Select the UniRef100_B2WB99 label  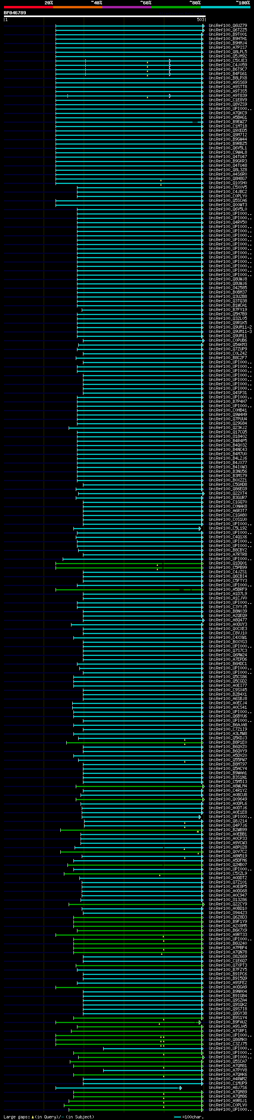pos(228,830)
